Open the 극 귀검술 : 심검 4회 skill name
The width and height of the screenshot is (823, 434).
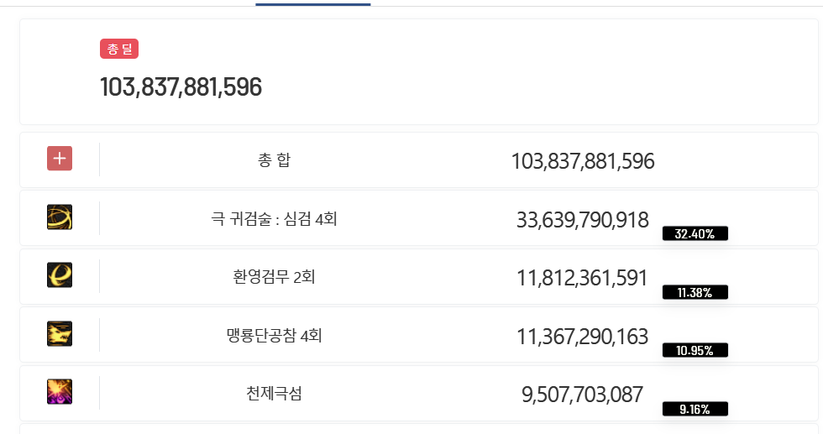[x=274, y=218]
